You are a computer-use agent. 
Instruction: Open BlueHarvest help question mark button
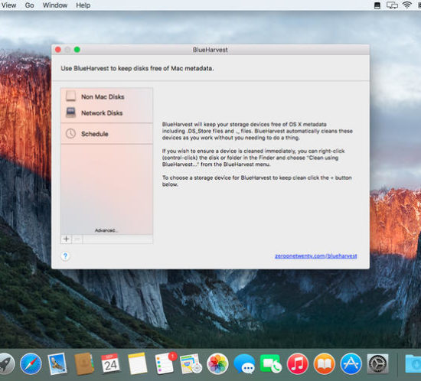click(x=65, y=256)
